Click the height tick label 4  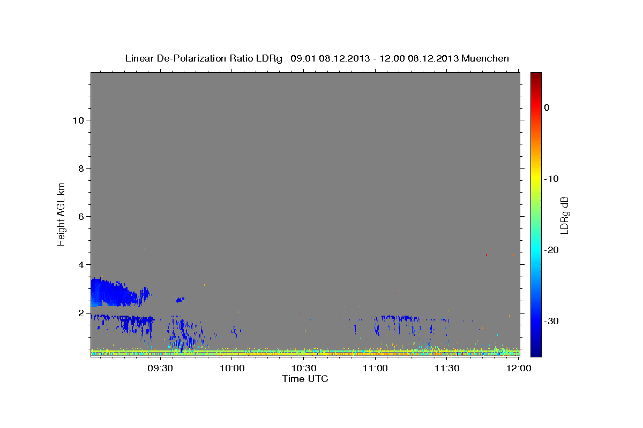point(80,265)
